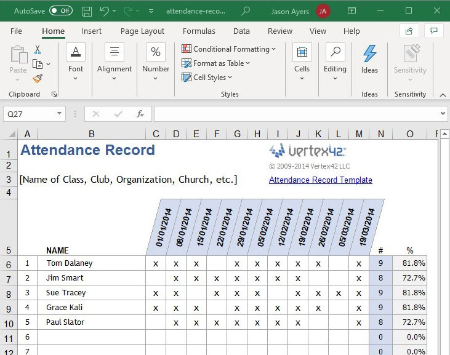
Task: Click the Share icon below title bar
Action: click(x=408, y=31)
